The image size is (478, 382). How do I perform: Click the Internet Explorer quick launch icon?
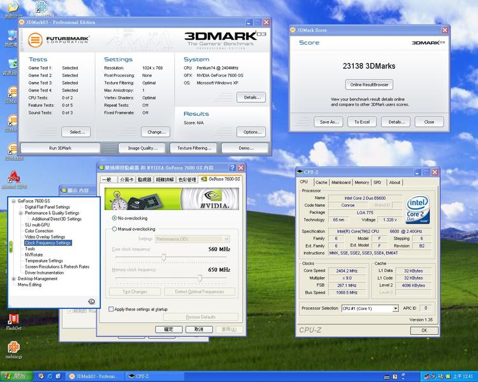click(50, 376)
